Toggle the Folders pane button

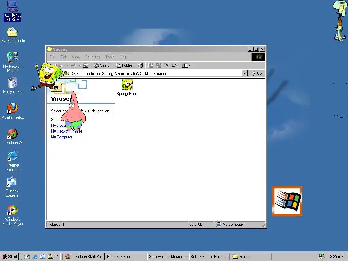125,65
